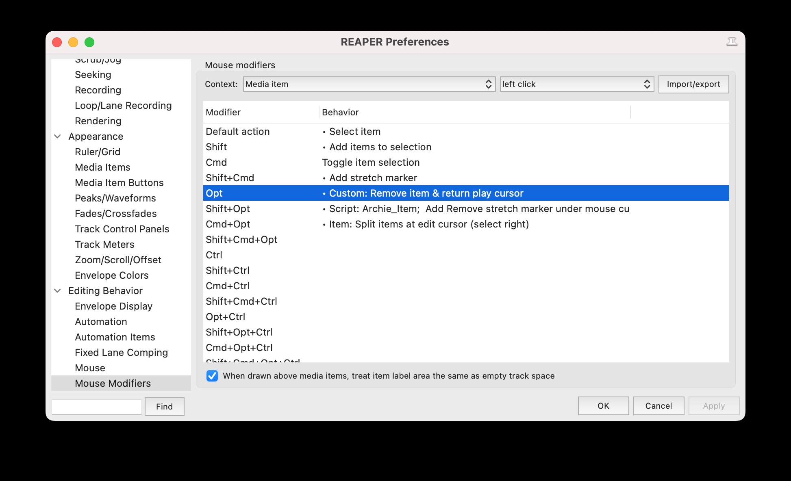Select the Media item context dropdown
The height and width of the screenshot is (481, 791).
pyautogui.click(x=367, y=84)
